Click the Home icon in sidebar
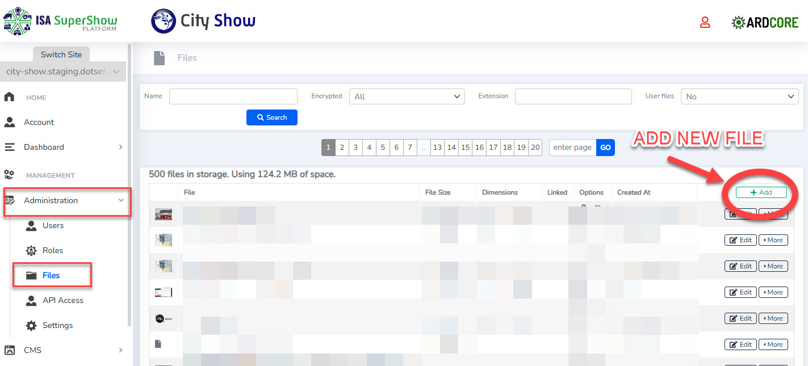 [x=10, y=97]
